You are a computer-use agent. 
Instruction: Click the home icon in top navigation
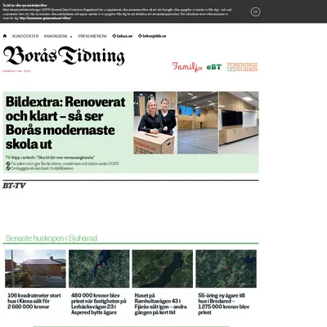pos(5,36)
